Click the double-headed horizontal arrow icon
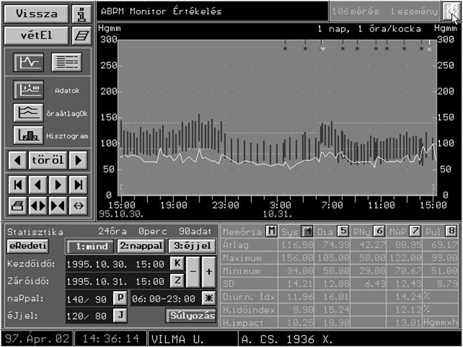 (x=78, y=205)
